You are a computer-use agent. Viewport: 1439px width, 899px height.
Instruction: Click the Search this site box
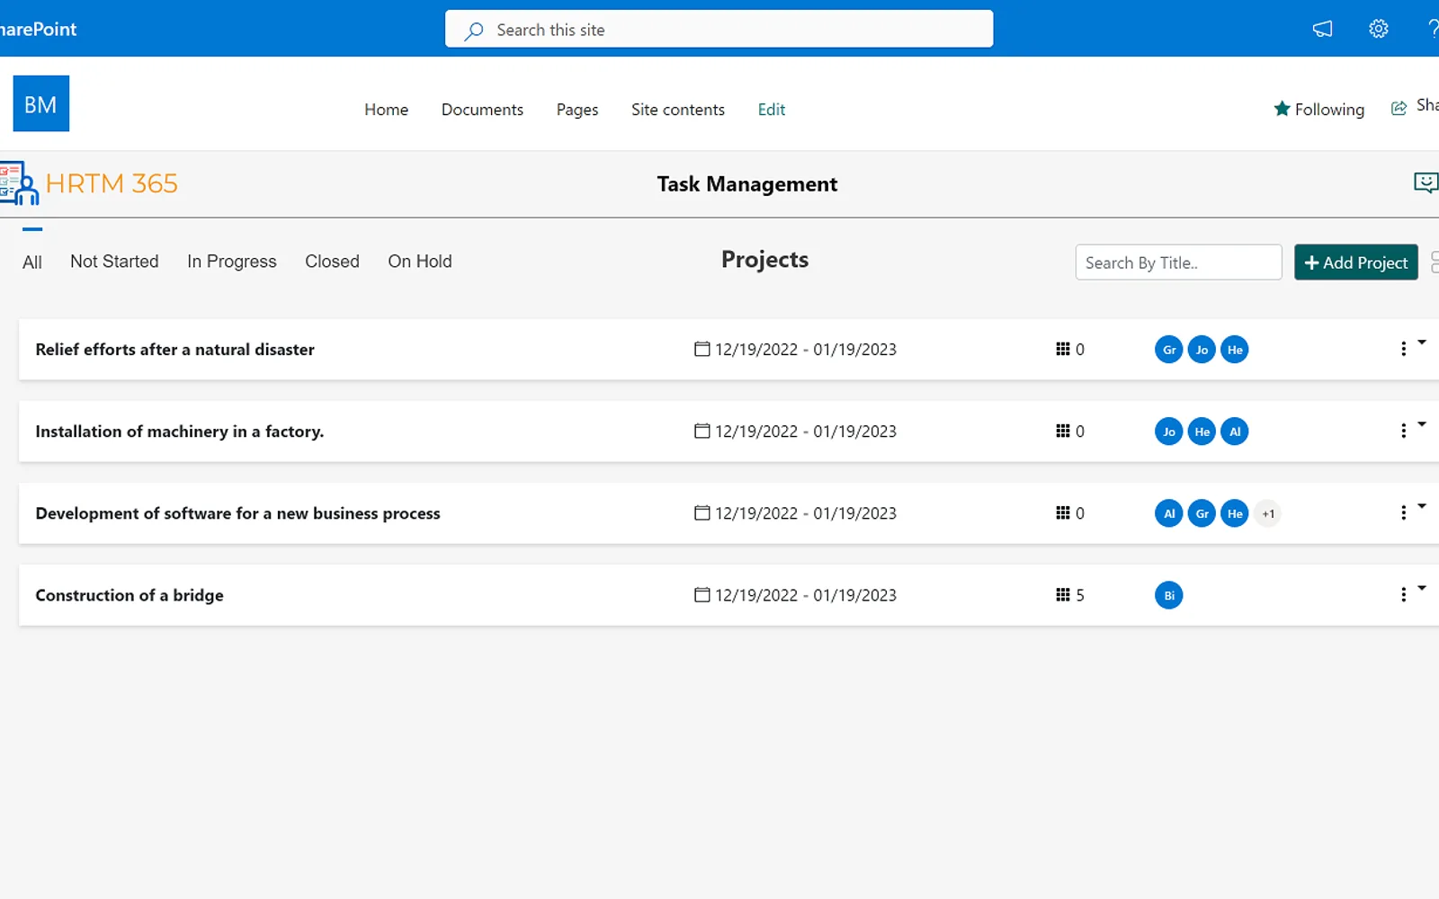click(x=719, y=30)
